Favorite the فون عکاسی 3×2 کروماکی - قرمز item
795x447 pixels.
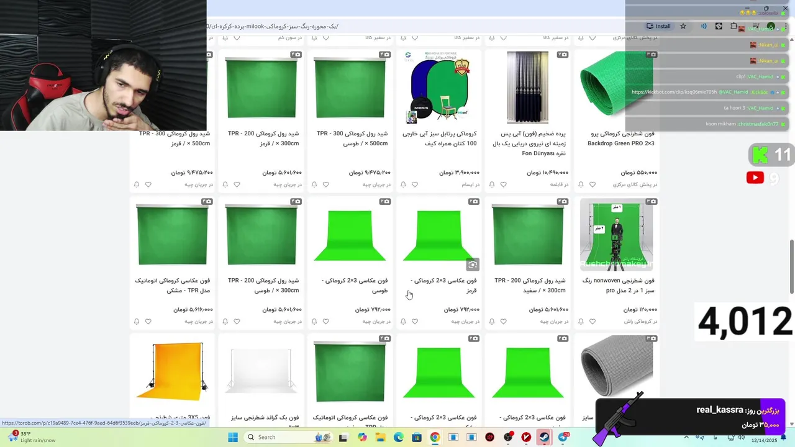415,322
